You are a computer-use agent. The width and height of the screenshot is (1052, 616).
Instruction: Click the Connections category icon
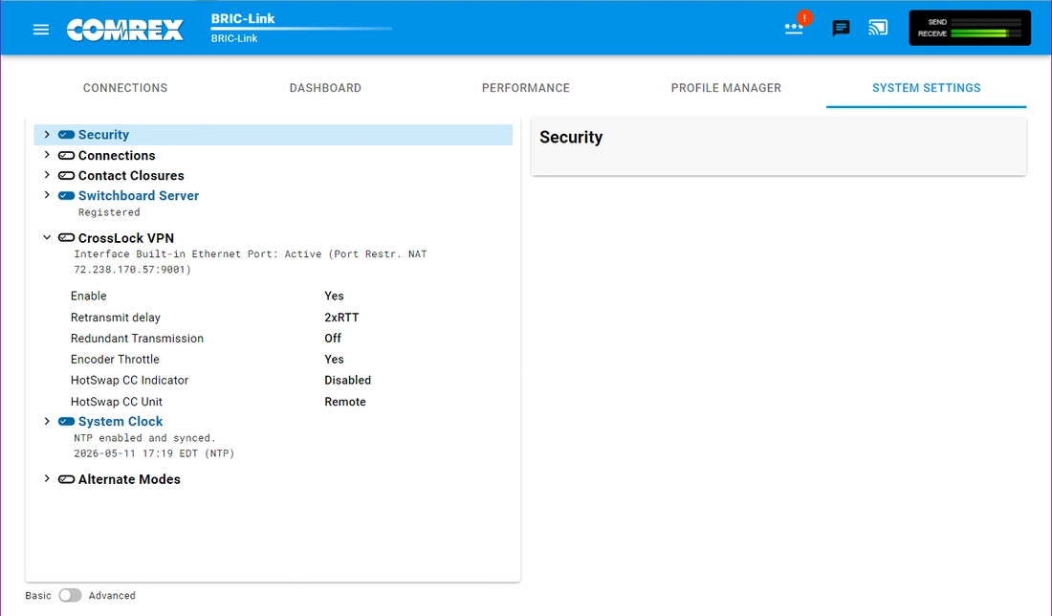click(x=66, y=156)
